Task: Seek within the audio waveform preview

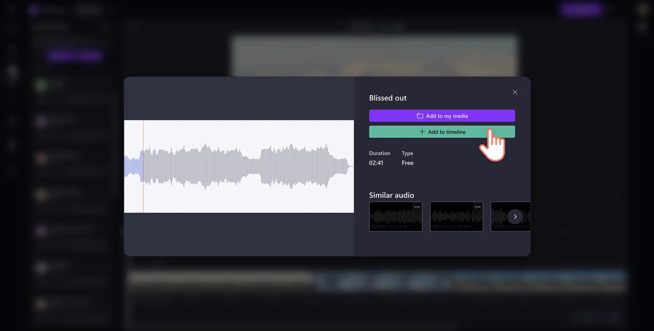Action: [239, 166]
